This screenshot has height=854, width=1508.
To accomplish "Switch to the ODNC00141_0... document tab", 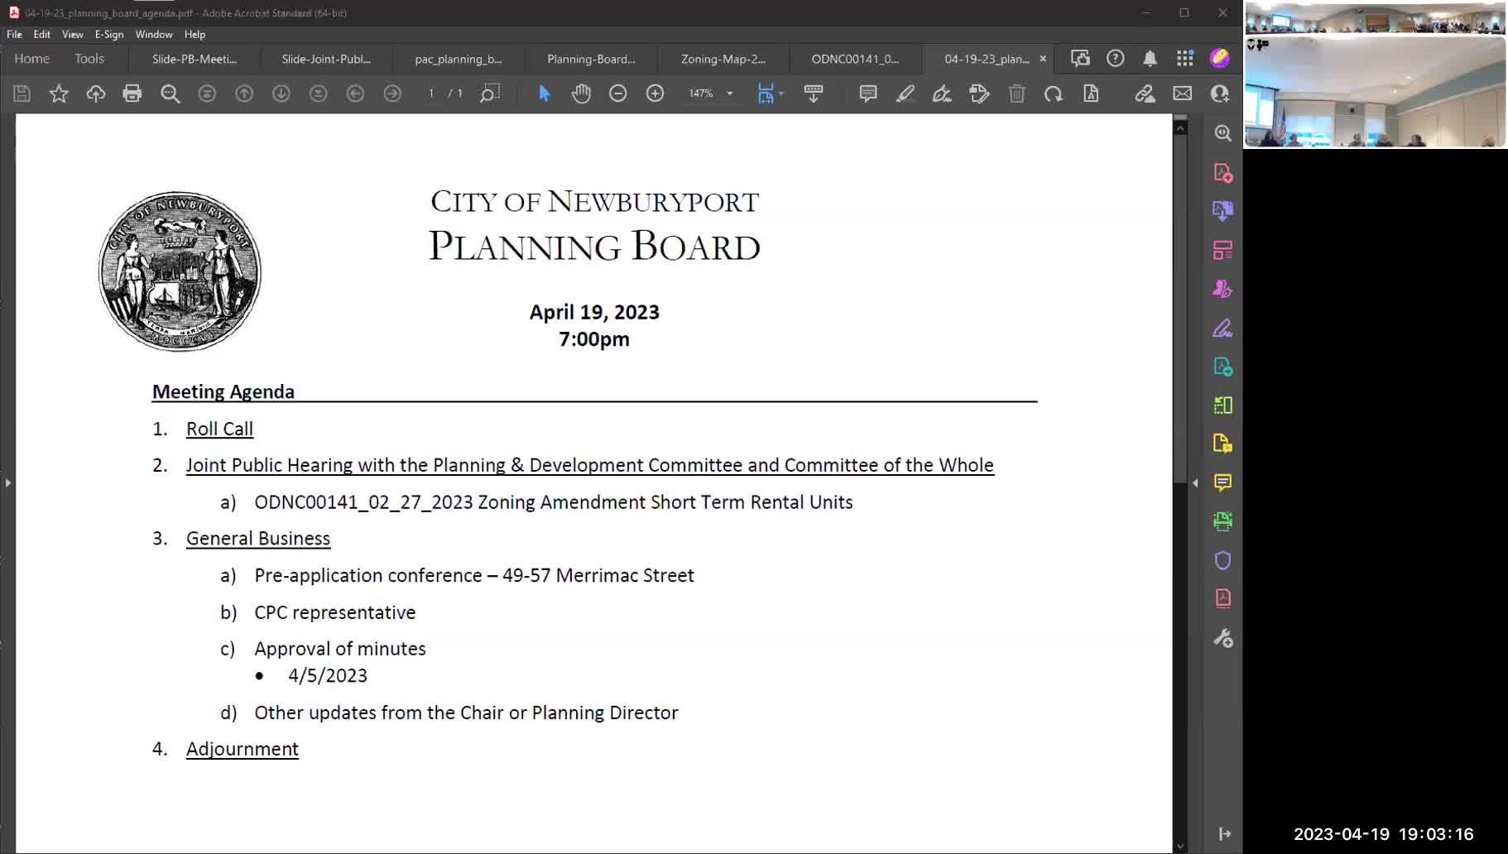I will (855, 59).
